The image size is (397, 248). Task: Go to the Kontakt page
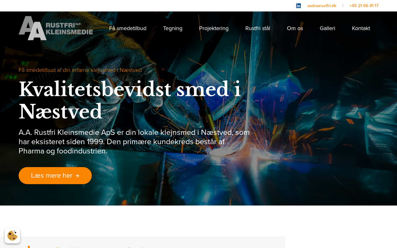361,28
